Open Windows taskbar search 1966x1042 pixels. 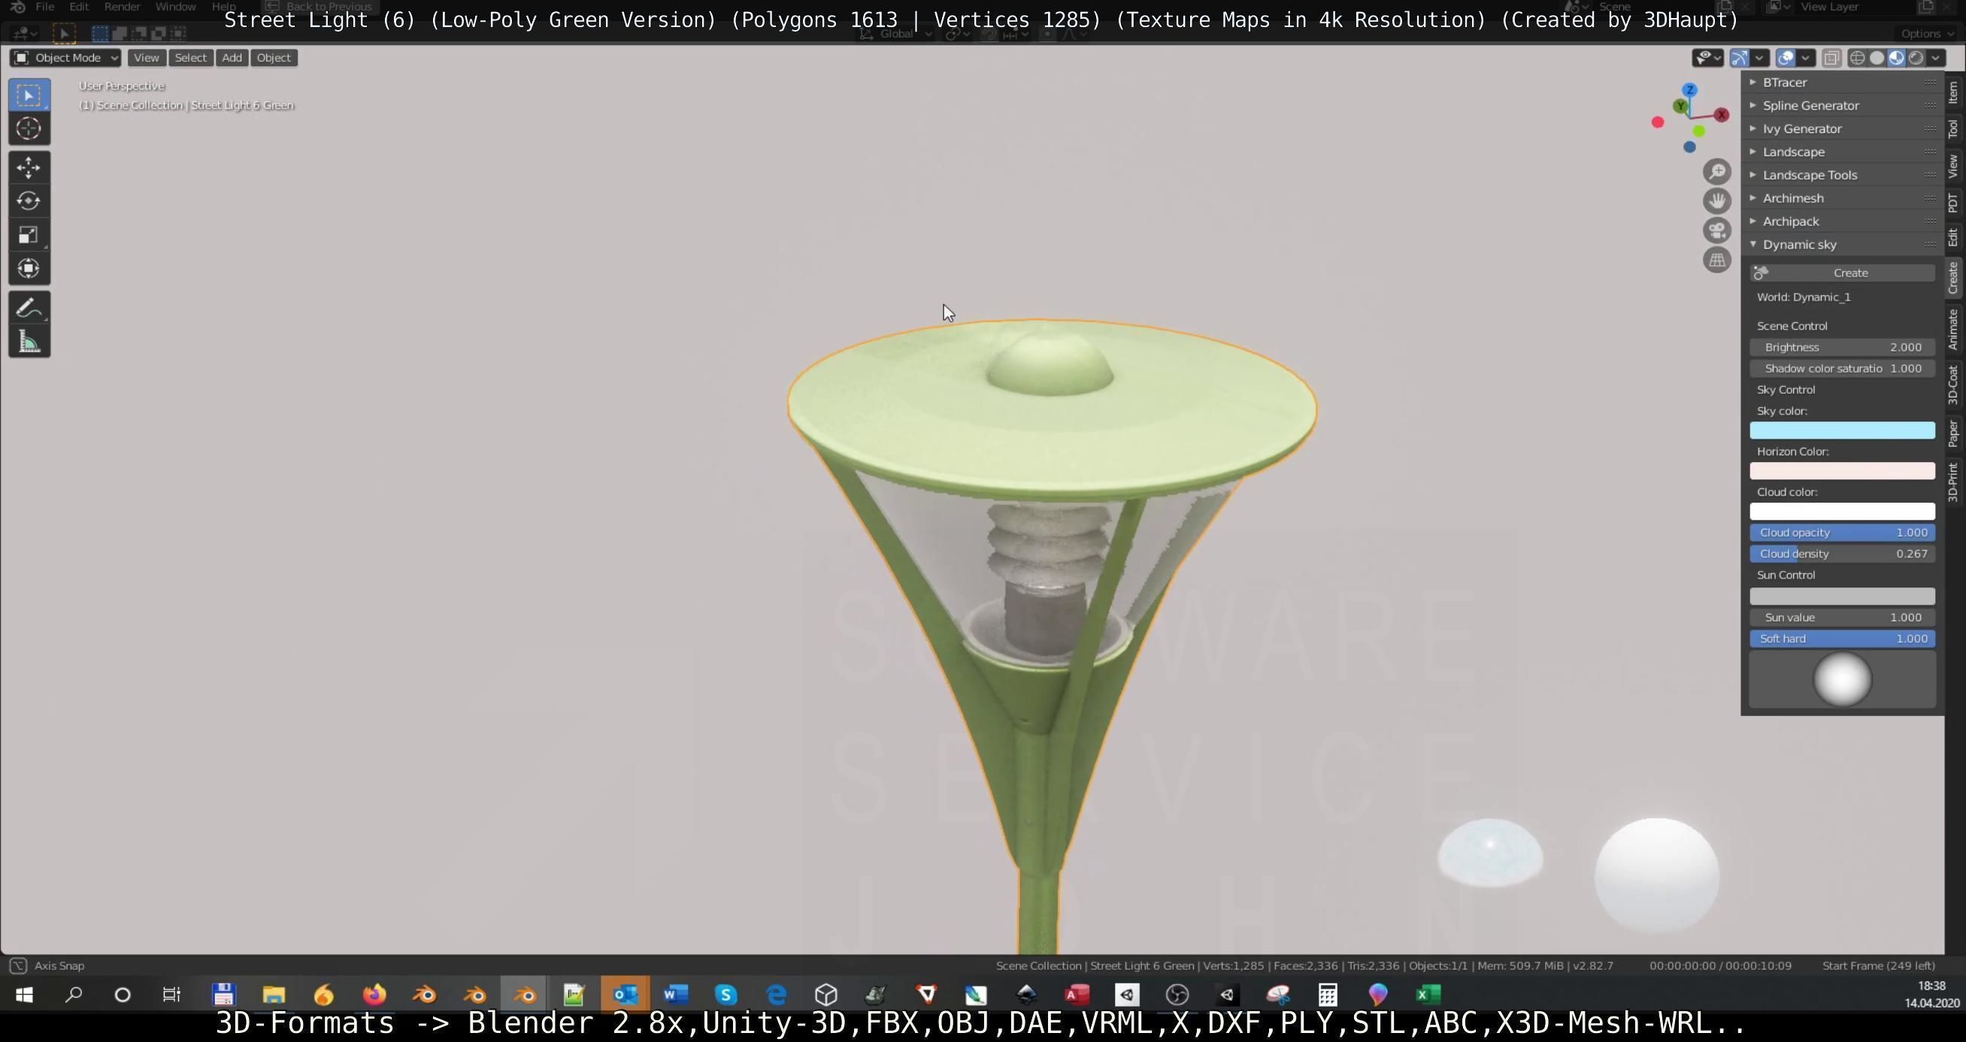click(x=73, y=995)
